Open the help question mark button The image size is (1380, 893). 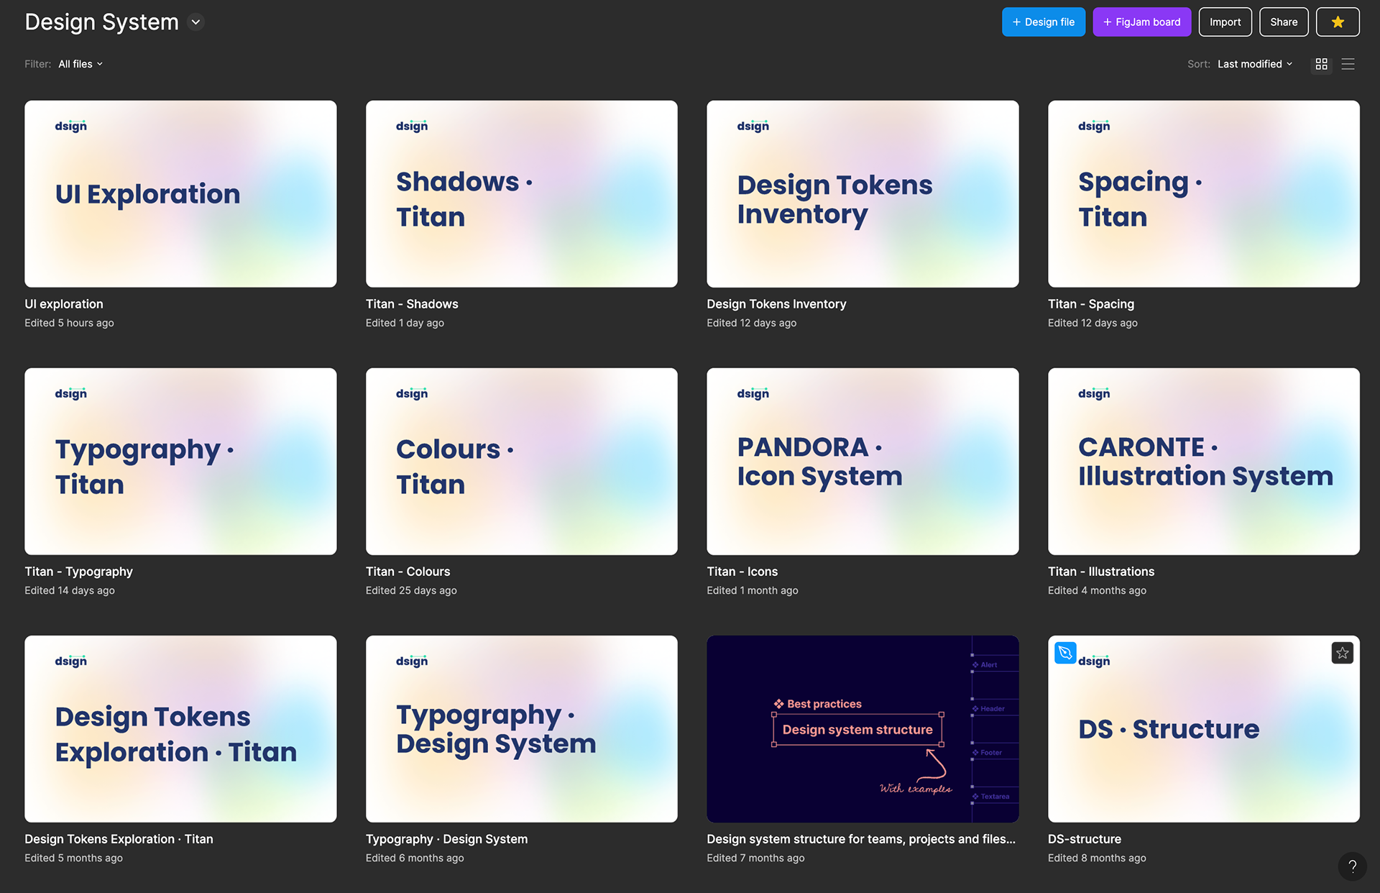(1352, 866)
